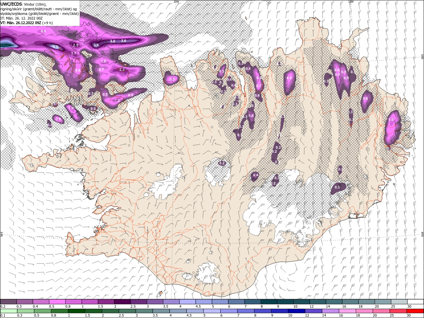Click the 2.2 precipitation value on map
Viewport: 424px width, 318px height.
(122, 70)
